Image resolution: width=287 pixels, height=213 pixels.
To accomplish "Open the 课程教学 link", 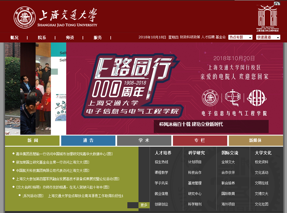I will click(161, 172).
